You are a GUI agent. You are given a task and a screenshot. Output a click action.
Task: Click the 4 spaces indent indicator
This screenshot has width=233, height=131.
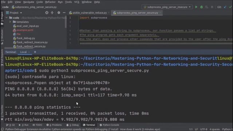tap(214, 130)
